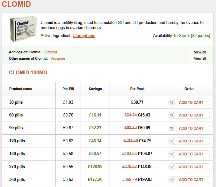
Task: Click the struck-through £369.29 price
Action: click(x=129, y=179)
